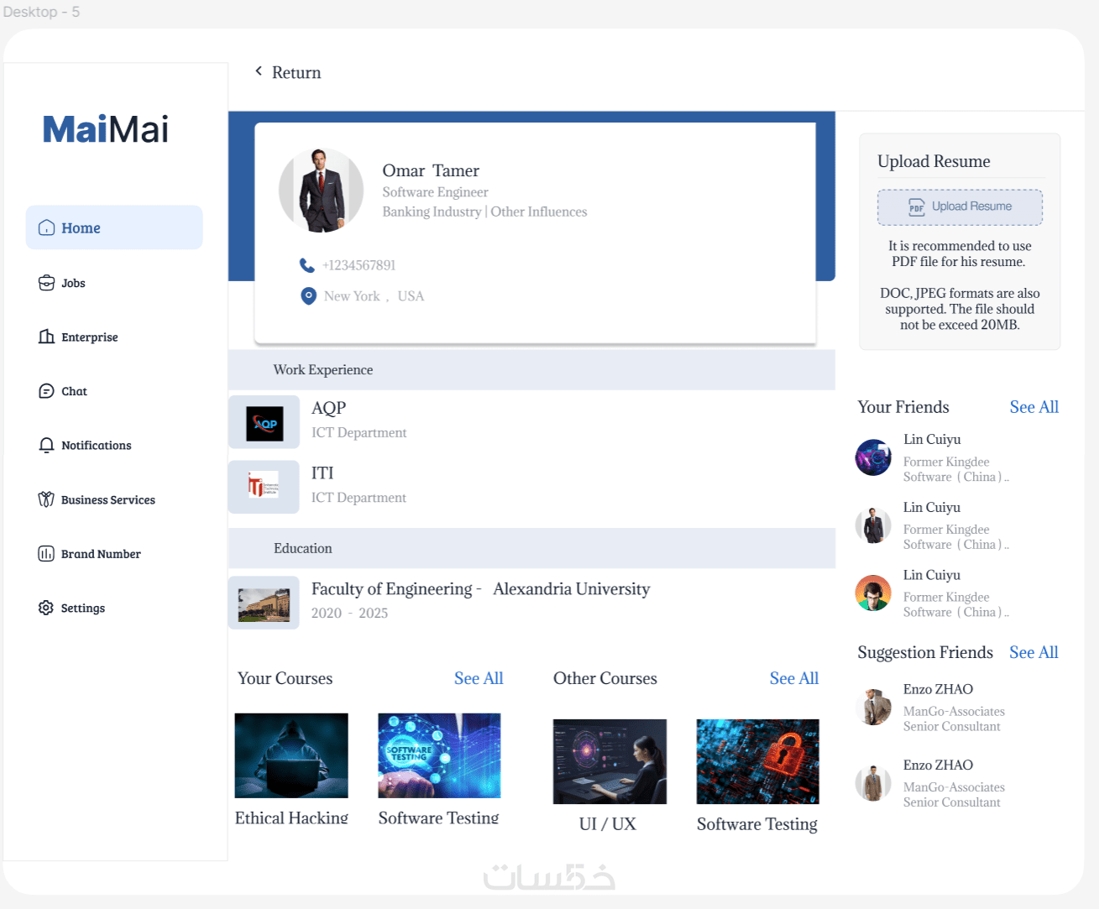Click the Suggestion Friends heading
1099x909 pixels.
(925, 652)
